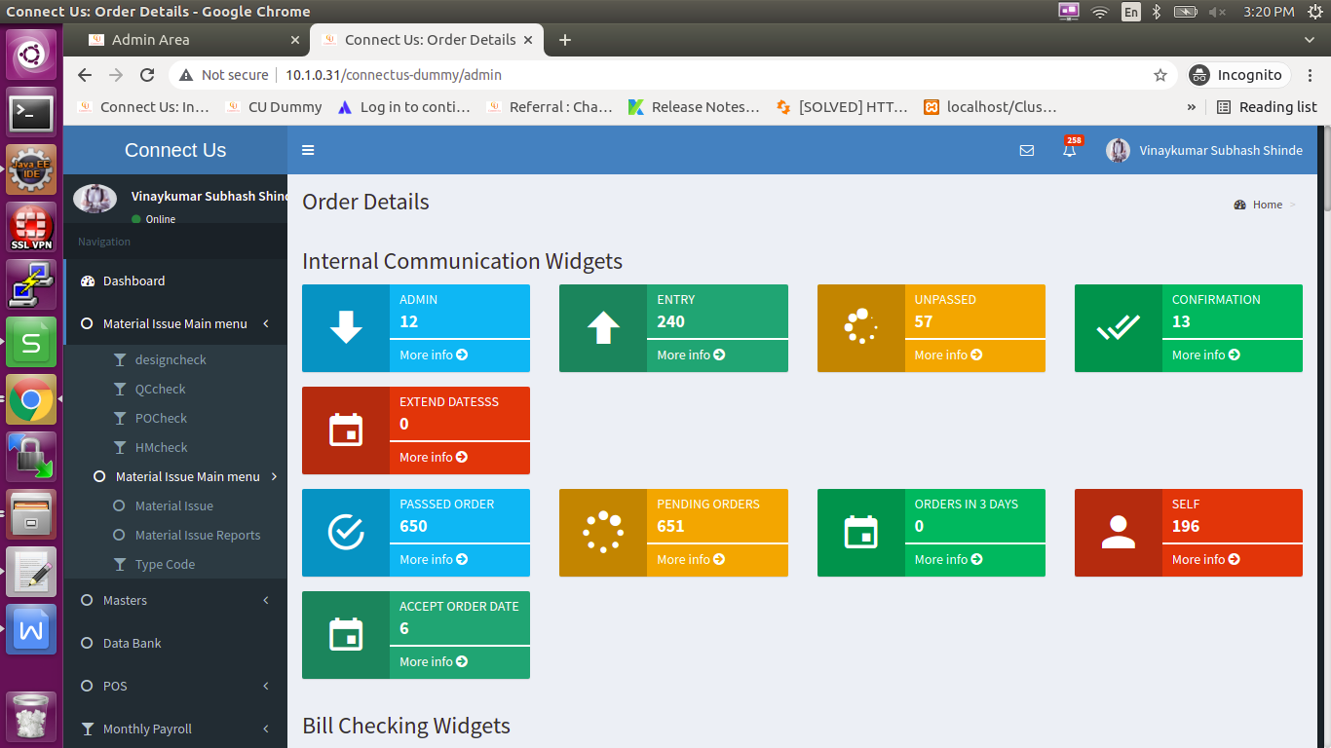The image size is (1331, 748).
Task: Open the Data Bank sidebar menu item
Action: (175, 643)
